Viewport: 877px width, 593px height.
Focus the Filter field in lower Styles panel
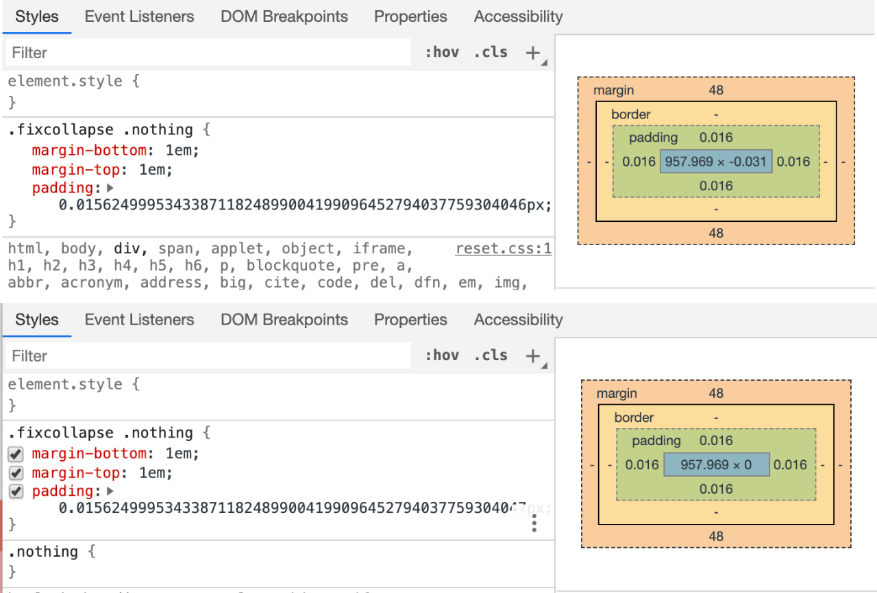(208, 356)
